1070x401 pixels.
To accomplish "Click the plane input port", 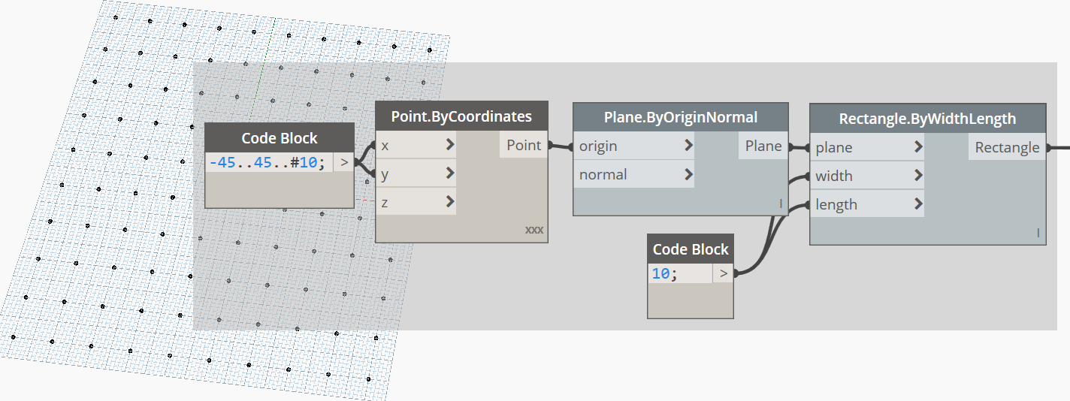I will (x=867, y=147).
